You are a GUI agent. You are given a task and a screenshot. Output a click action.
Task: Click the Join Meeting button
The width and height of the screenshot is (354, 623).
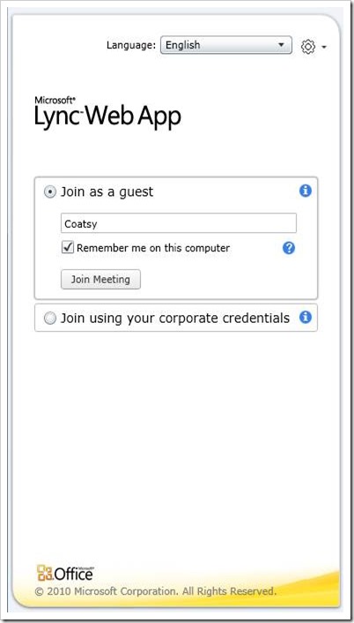coord(100,279)
